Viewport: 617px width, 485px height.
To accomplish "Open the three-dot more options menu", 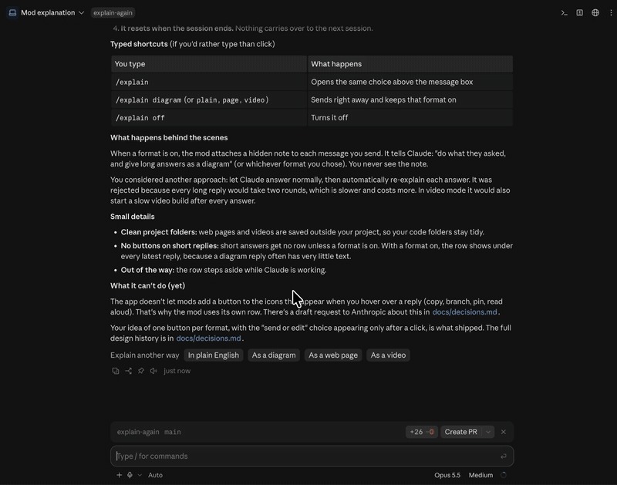I will click(x=611, y=12).
